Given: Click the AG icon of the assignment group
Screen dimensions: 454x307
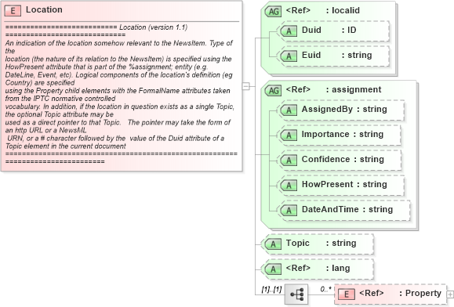Looking at the screenshot, I should tap(274, 91).
